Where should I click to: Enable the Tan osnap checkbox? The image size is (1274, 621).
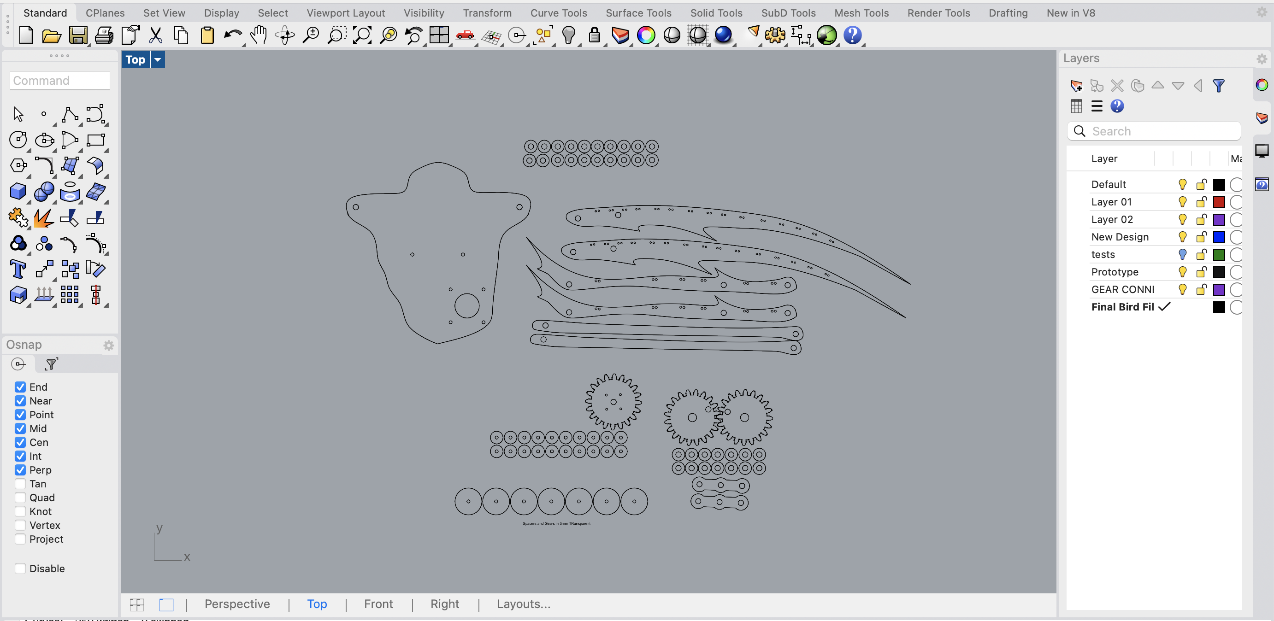[x=20, y=484]
